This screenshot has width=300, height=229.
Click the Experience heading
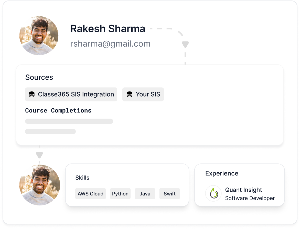[222, 173]
